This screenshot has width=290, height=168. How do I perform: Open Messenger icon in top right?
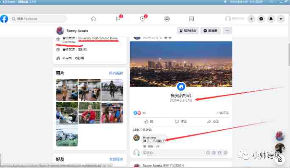click(261, 19)
